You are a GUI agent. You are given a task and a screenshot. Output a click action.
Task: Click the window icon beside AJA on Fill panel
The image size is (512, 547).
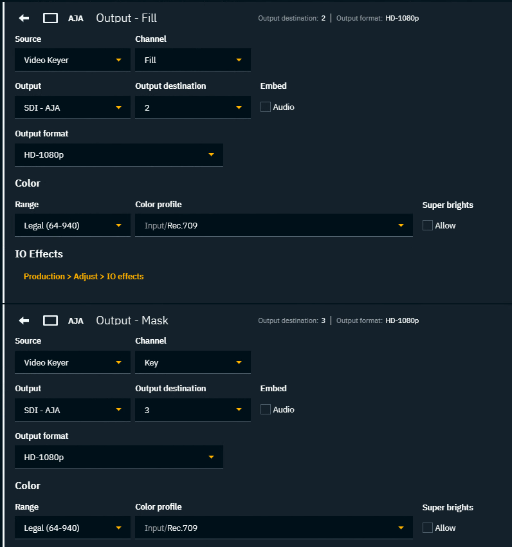pyautogui.click(x=50, y=18)
